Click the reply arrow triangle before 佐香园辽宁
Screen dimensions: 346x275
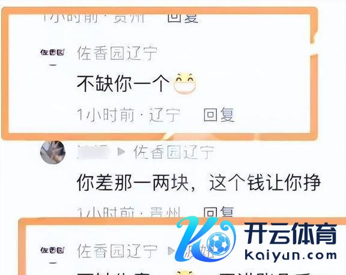click(121, 152)
